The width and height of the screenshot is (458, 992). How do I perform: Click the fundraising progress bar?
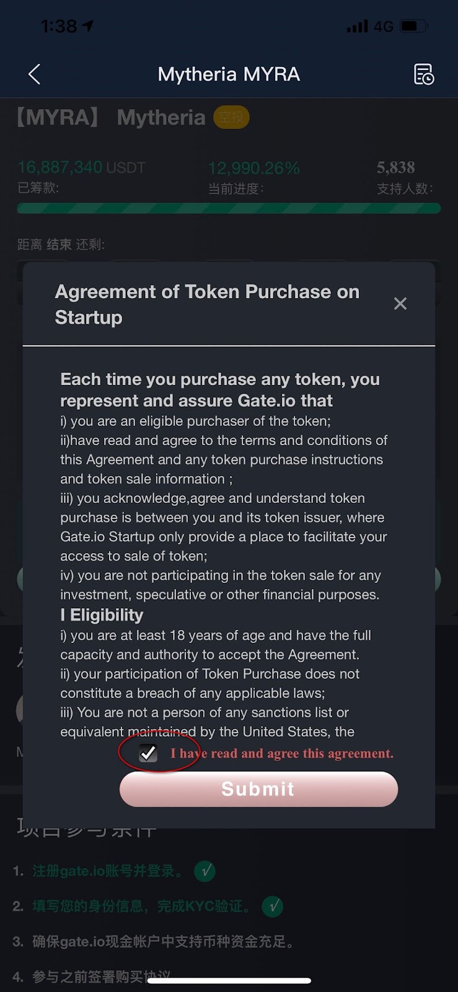click(x=229, y=208)
